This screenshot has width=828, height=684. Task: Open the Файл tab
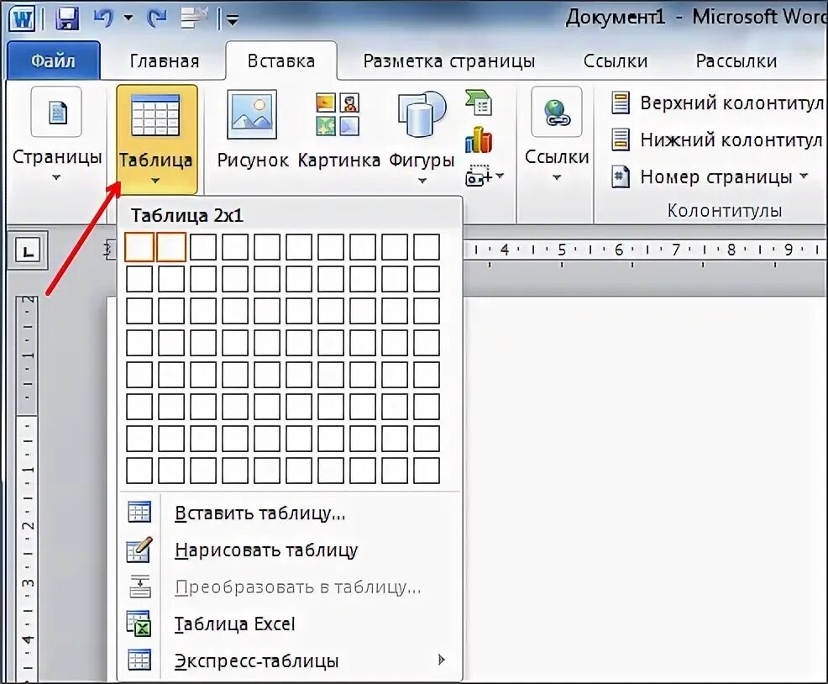(53, 61)
